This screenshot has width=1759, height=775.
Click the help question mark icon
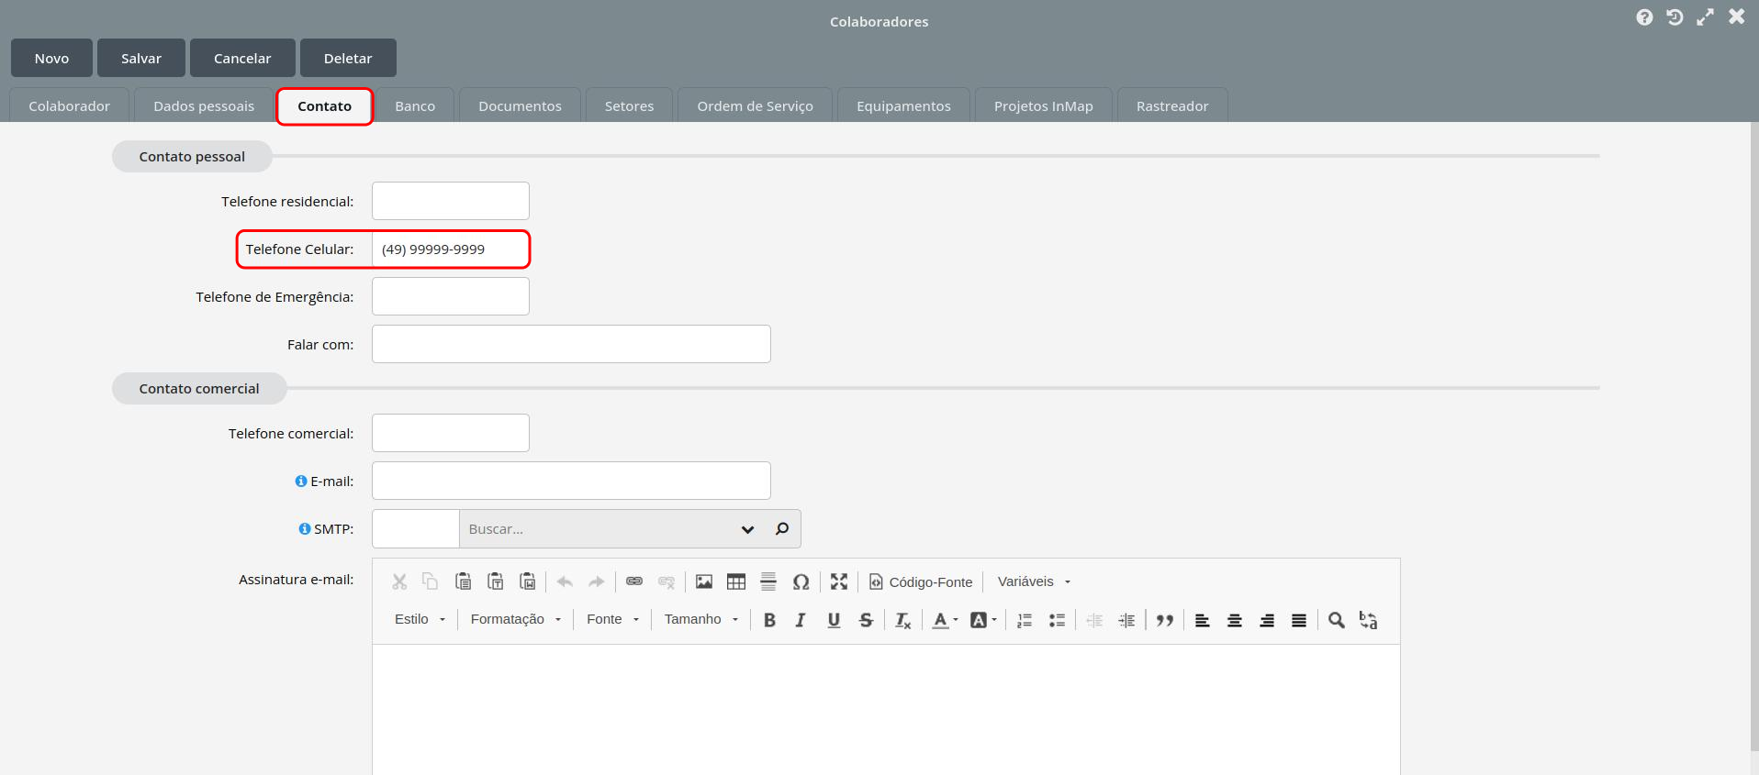[1644, 17]
